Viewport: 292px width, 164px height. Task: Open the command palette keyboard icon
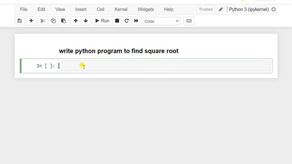(189, 21)
